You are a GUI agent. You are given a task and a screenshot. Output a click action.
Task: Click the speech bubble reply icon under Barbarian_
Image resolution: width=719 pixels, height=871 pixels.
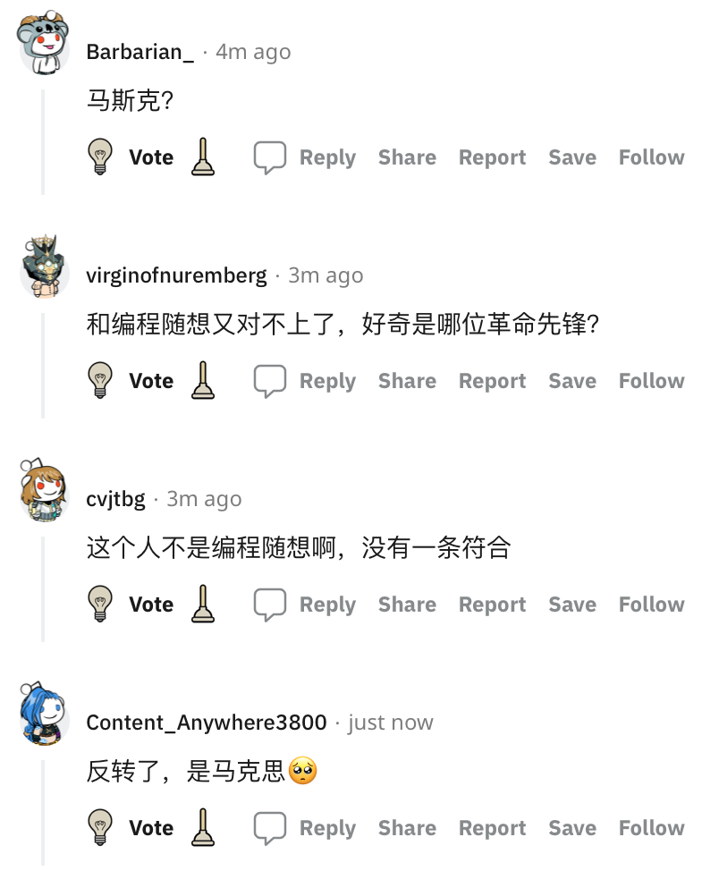tap(270, 157)
